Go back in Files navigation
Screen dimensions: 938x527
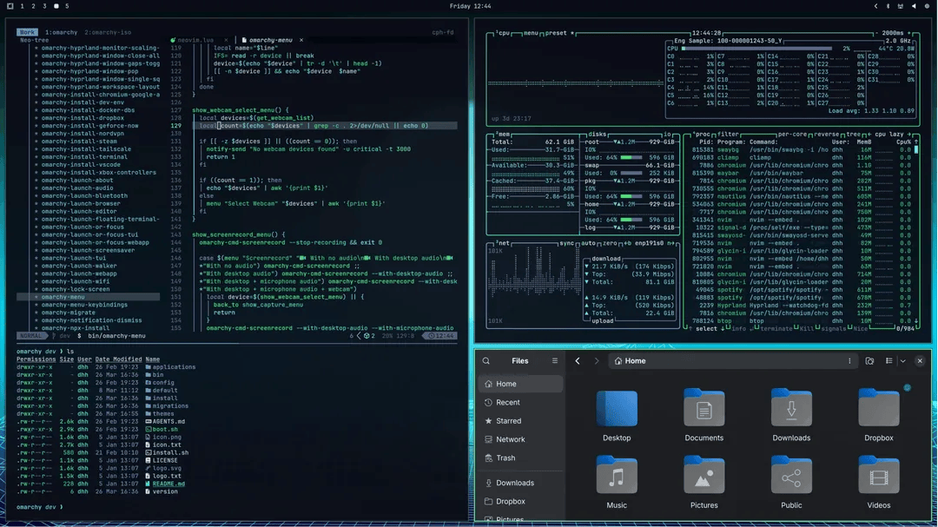pos(578,360)
